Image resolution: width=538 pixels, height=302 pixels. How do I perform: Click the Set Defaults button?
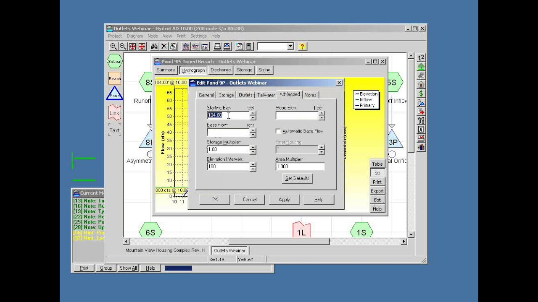(x=297, y=178)
